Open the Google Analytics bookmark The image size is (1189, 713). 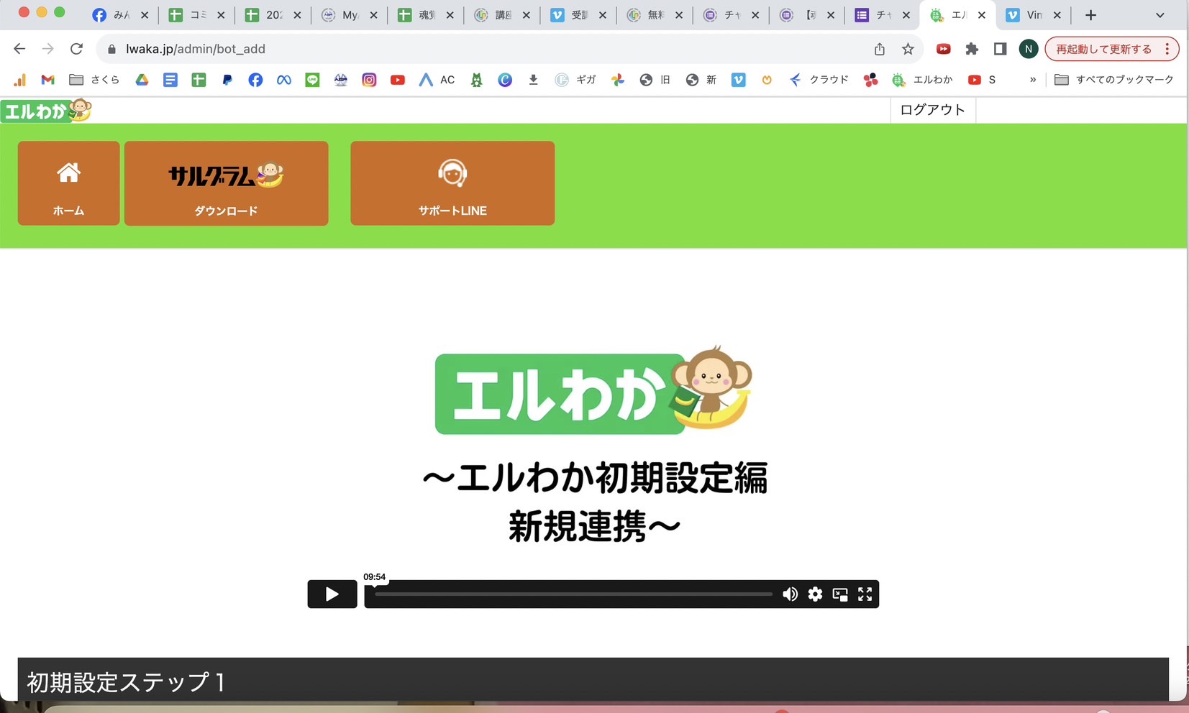(x=19, y=80)
